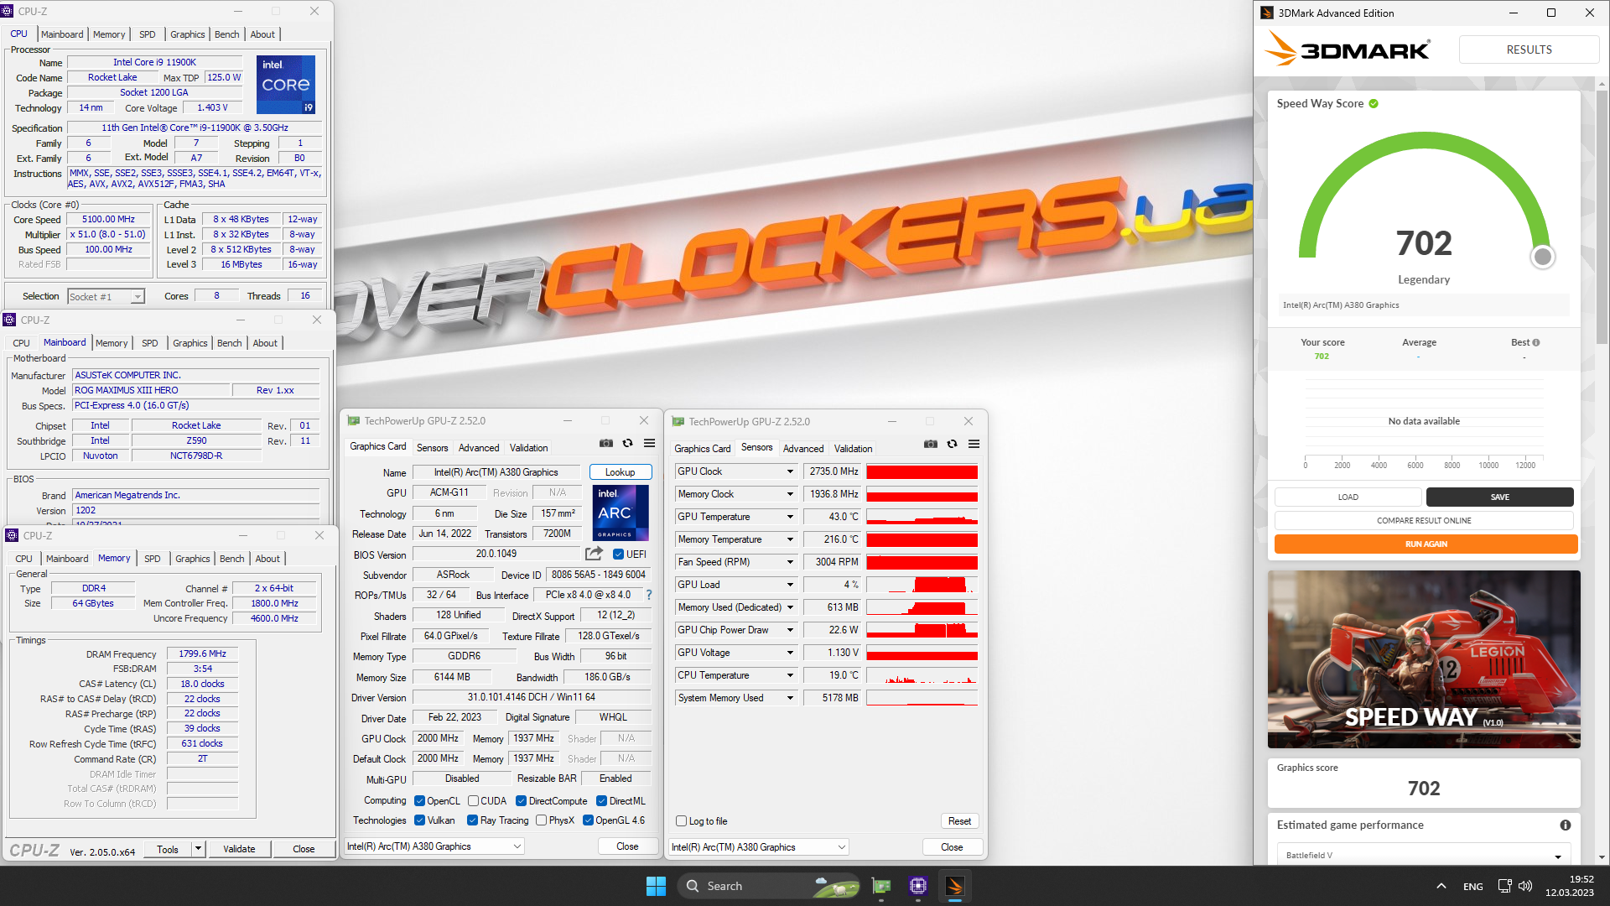Viewport: 1610px width, 906px height.
Task: Click the Speed Way benchmark thumbnail
Action: coord(1424,659)
